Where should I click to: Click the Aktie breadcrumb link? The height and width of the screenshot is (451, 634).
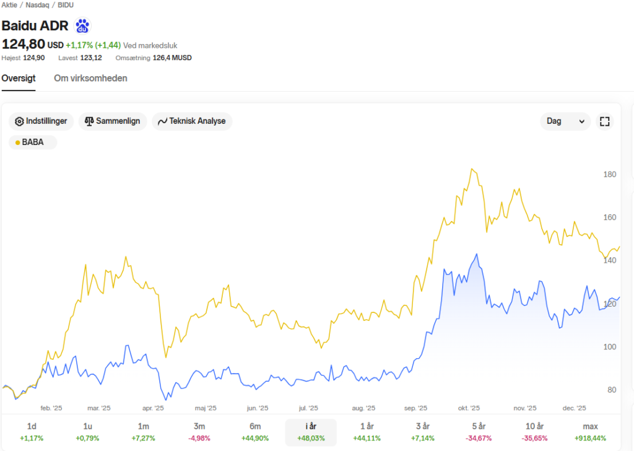pyautogui.click(x=9, y=5)
